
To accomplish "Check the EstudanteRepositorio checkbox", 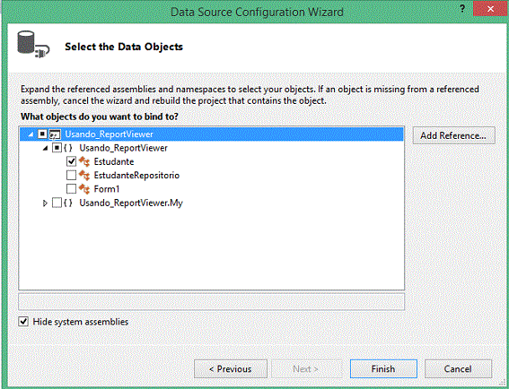I will [x=71, y=175].
